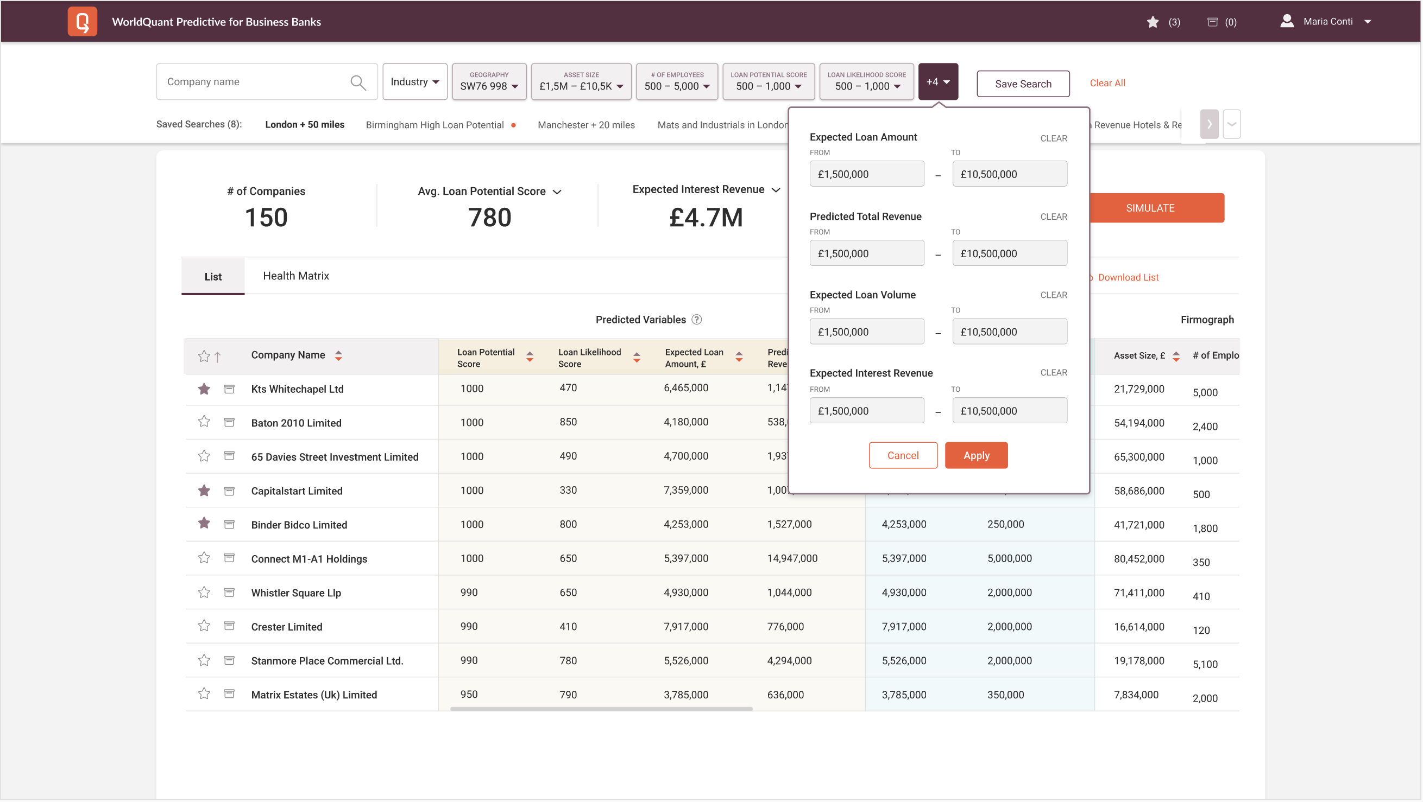Click Predicted Variables help icon

pos(697,320)
